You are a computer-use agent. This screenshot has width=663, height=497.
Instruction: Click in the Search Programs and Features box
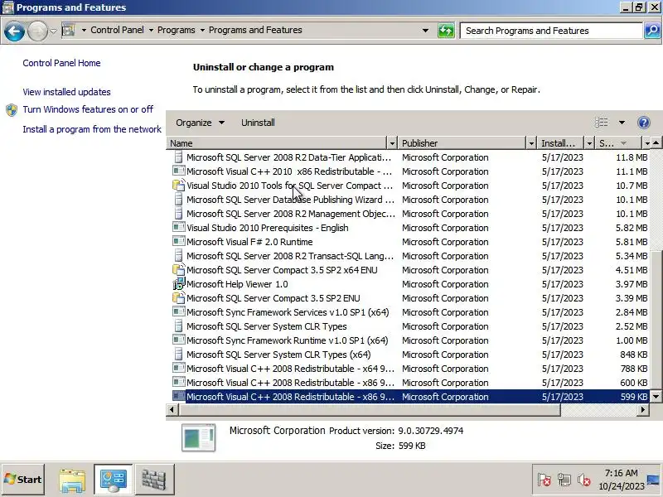click(x=551, y=31)
